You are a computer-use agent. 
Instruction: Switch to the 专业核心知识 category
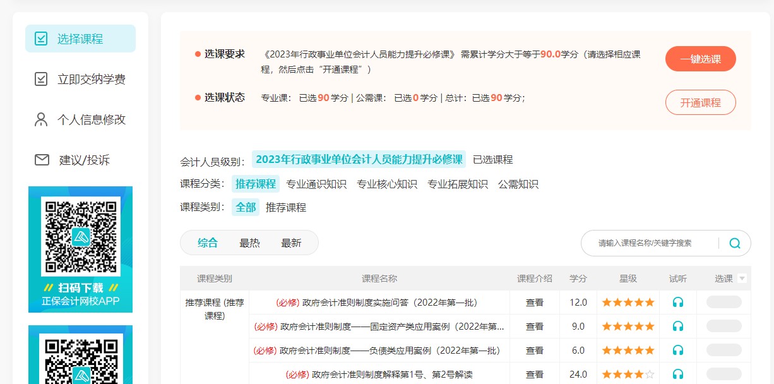(x=387, y=184)
